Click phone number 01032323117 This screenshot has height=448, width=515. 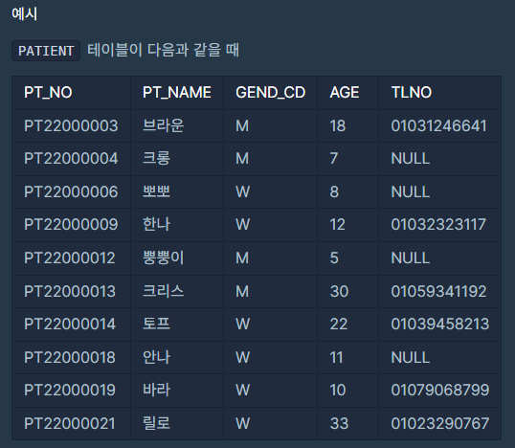click(438, 225)
